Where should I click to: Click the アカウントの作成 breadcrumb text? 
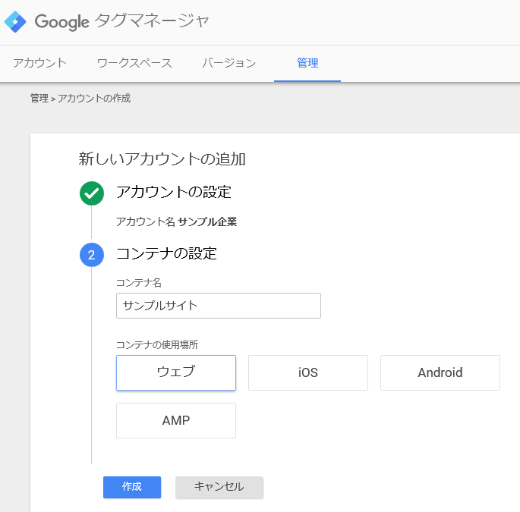[x=94, y=98]
